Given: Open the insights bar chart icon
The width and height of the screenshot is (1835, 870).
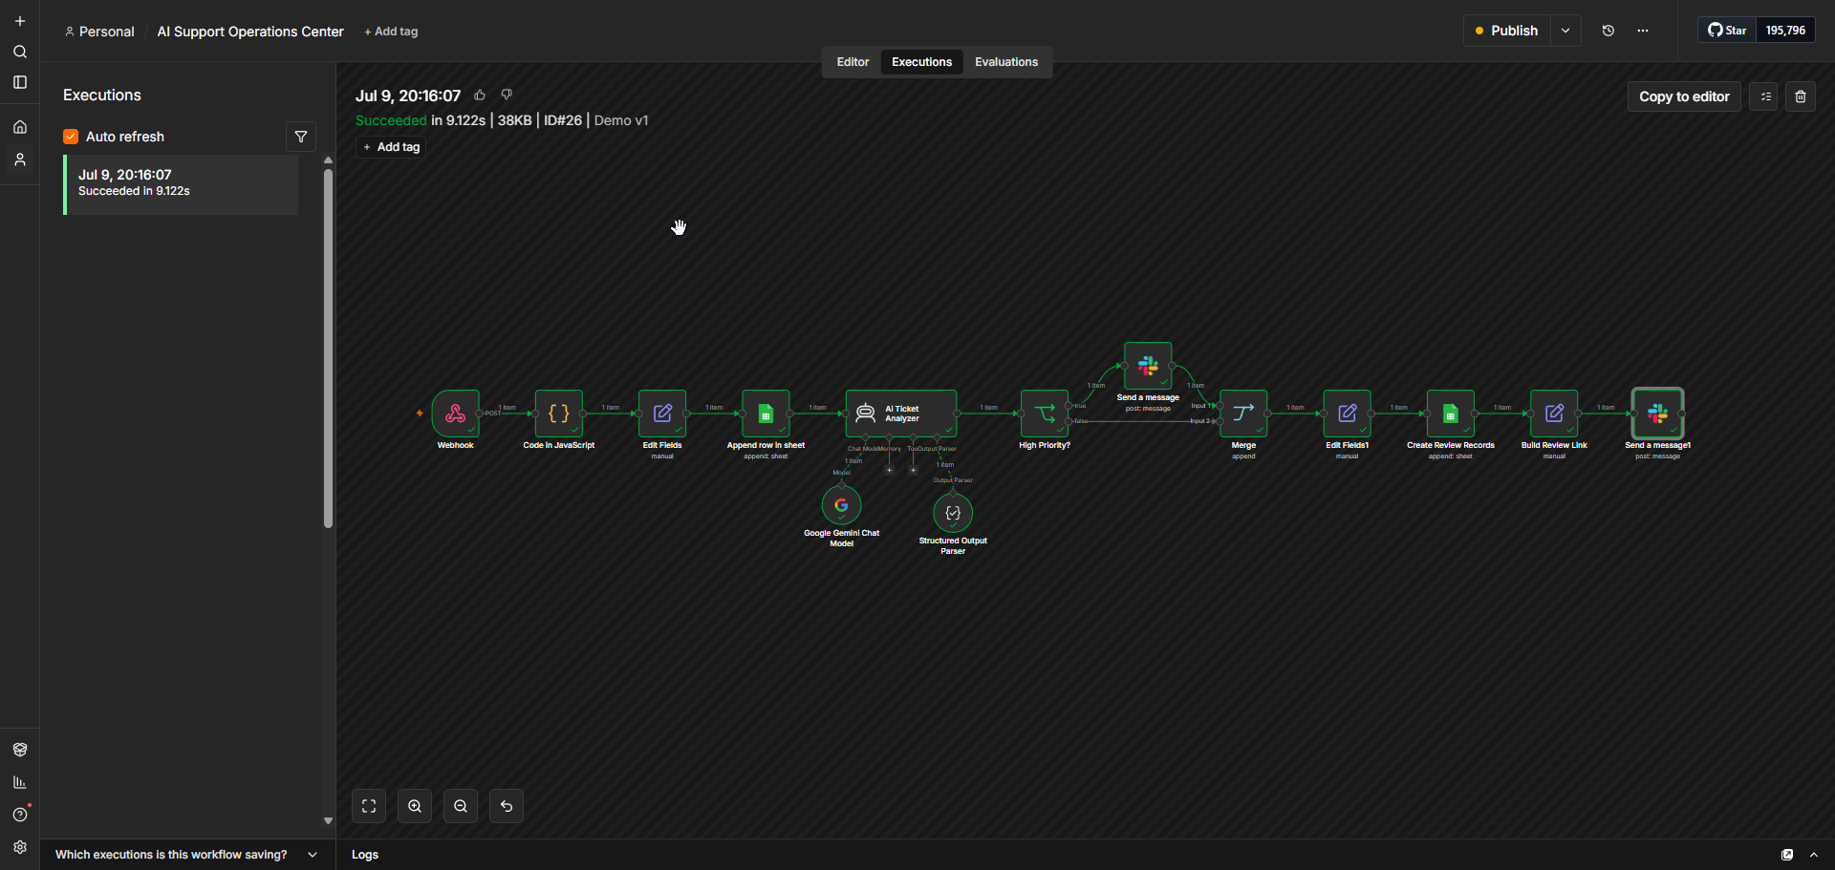Looking at the screenshot, I should tap(20, 782).
